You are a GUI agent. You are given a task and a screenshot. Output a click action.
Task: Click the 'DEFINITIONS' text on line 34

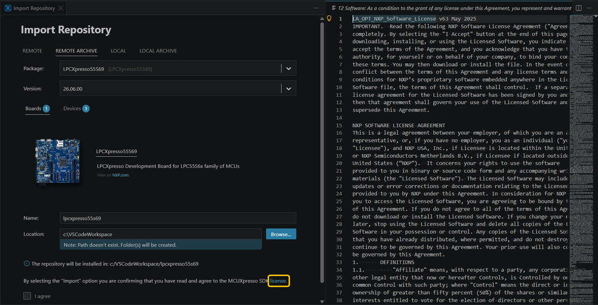(398, 262)
